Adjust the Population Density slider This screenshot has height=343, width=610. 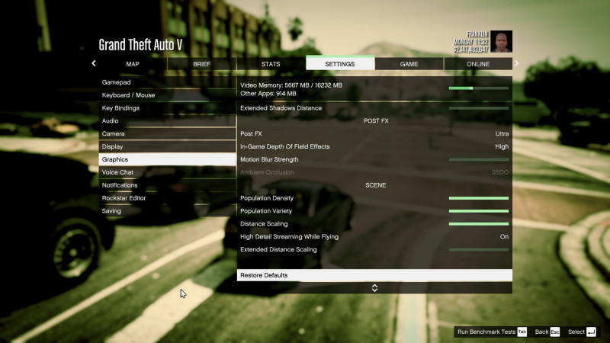click(x=479, y=198)
